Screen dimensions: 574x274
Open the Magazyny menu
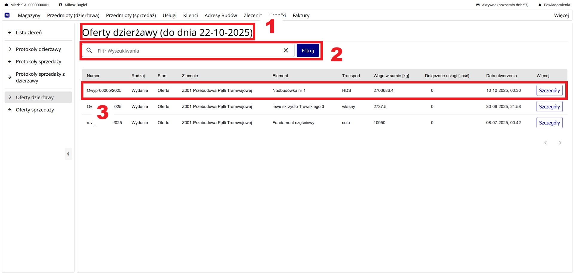click(29, 16)
